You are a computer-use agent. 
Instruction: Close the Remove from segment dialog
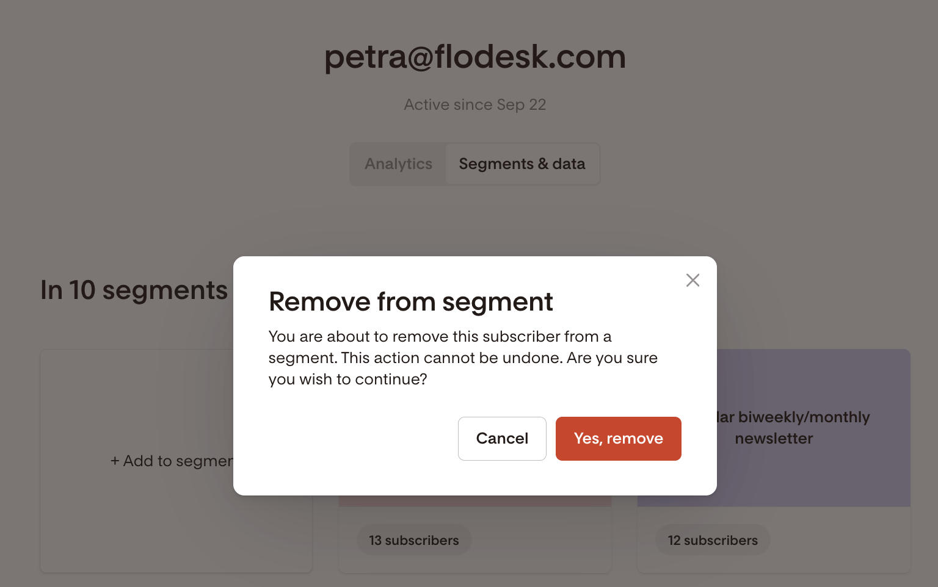693,280
